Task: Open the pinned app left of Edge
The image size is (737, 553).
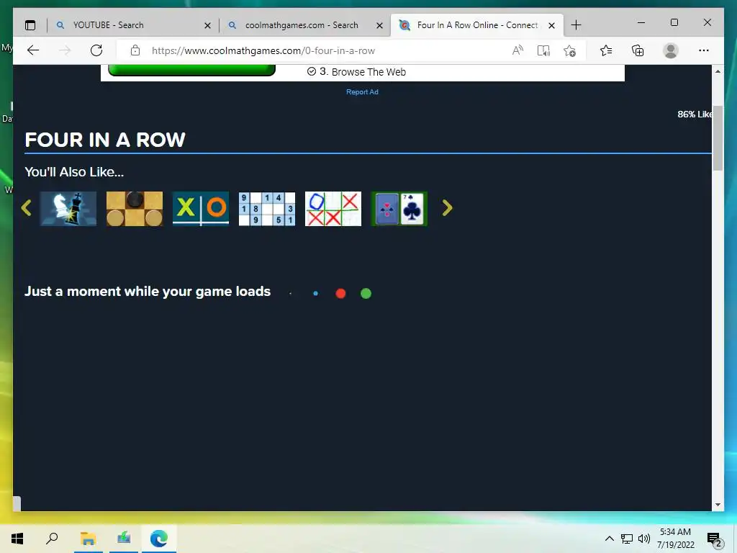Action: [124, 539]
